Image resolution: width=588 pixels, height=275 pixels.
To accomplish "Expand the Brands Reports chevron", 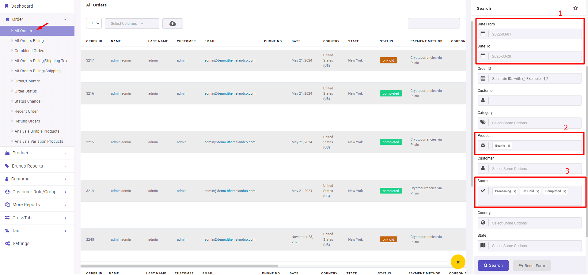I will (65, 166).
